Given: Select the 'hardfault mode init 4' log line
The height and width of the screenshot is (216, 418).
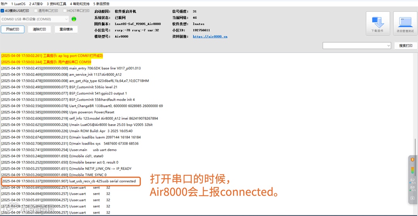Looking at the screenshot, I should [x=68, y=100].
